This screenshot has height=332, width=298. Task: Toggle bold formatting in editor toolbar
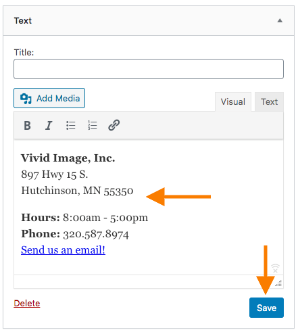point(27,125)
